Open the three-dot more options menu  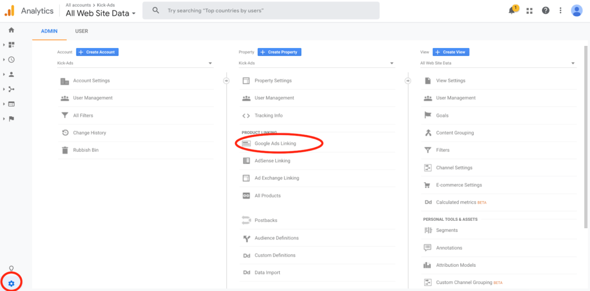(561, 10)
